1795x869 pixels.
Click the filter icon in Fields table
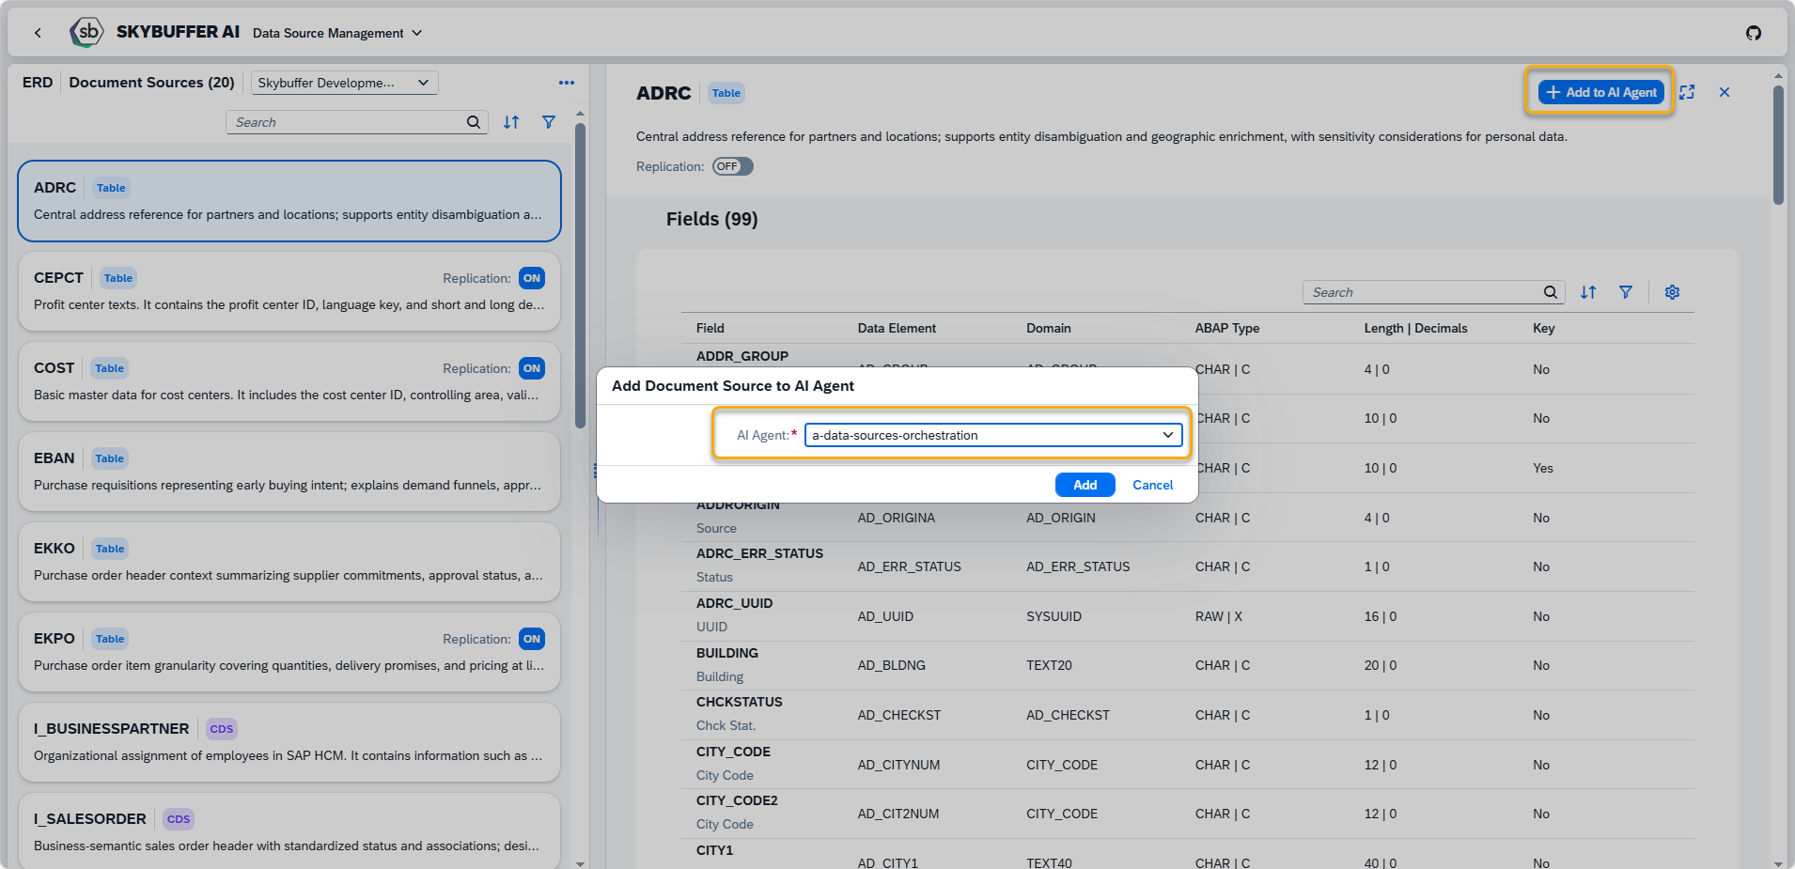tap(1625, 292)
